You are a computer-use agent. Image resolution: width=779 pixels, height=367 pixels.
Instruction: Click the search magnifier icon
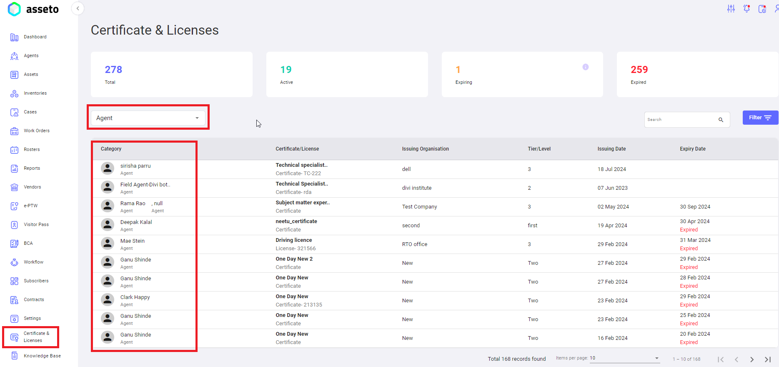(x=721, y=120)
